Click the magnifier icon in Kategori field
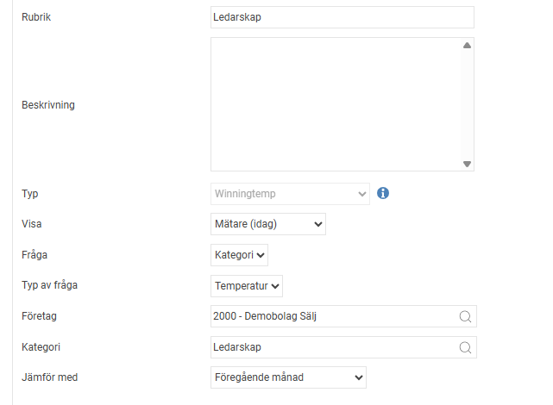This screenshot has width=553, height=405. tap(465, 347)
